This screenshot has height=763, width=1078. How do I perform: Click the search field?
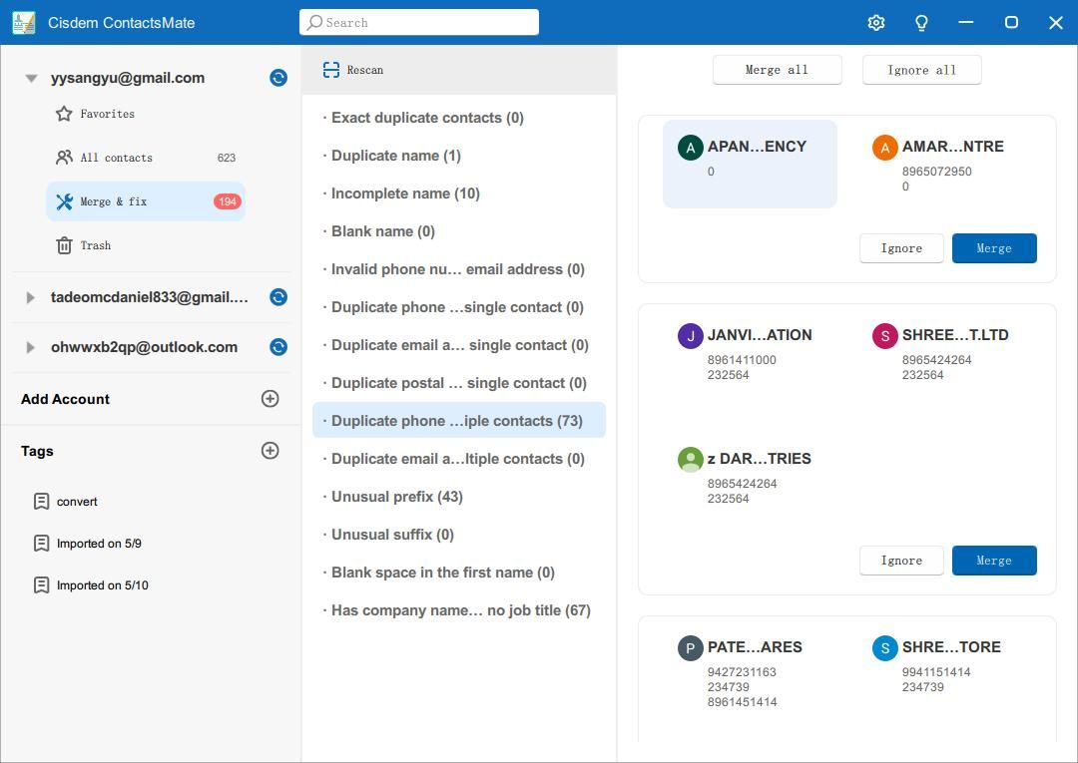pos(419,22)
